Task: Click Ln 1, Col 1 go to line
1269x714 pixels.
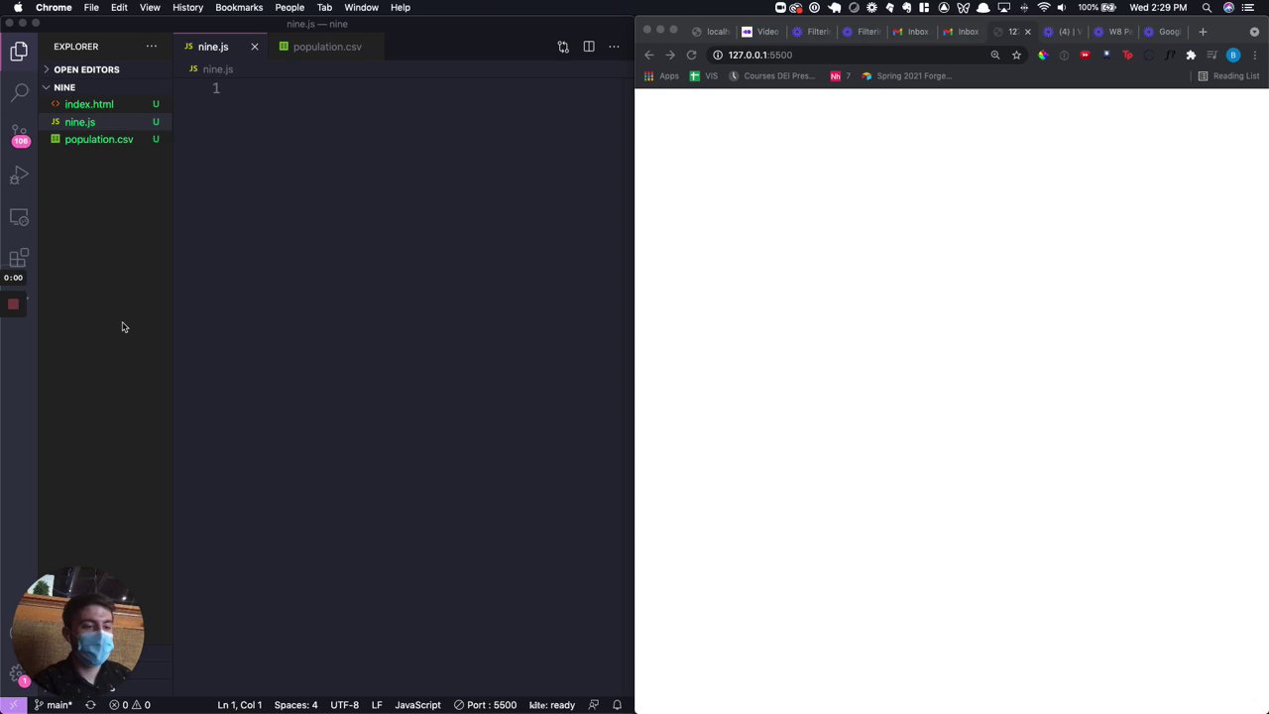Action: pyautogui.click(x=240, y=705)
